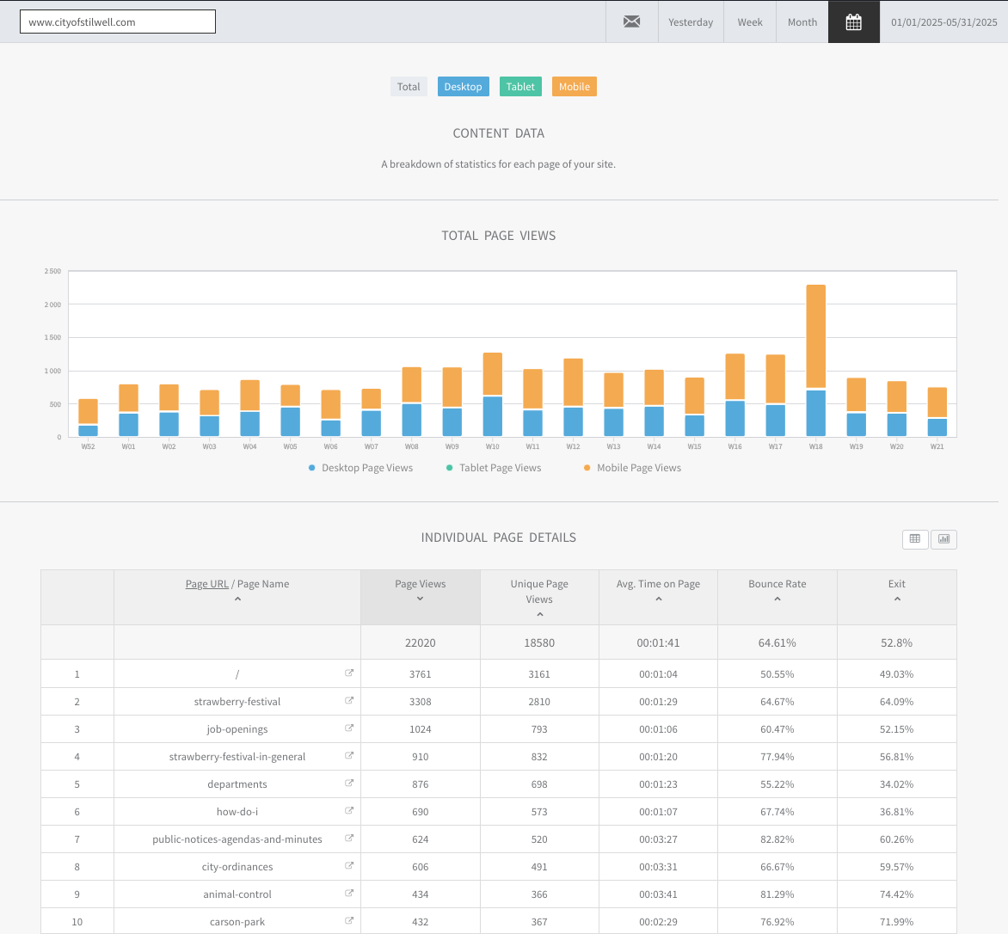Toggle the Desktop device filter
This screenshot has height=934, width=1008.
[x=463, y=87]
